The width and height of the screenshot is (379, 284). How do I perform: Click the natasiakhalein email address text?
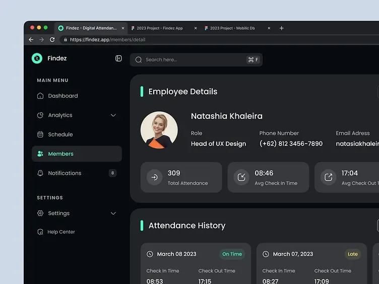point(357,144)
